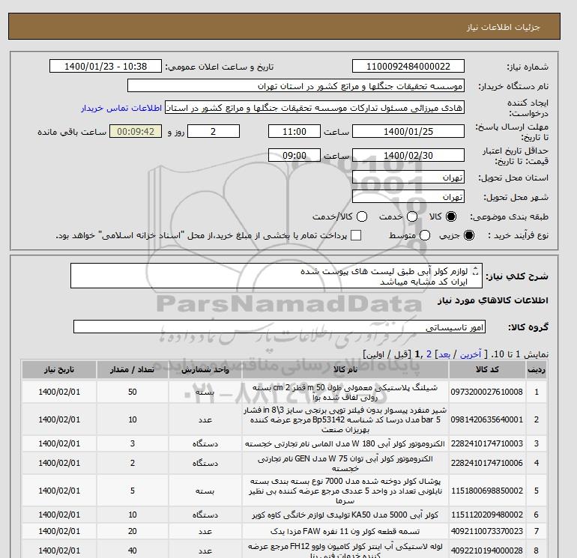Click the delivery city field تهران
The width and height of the screenshot is (577, 558).
coord(408,197)
